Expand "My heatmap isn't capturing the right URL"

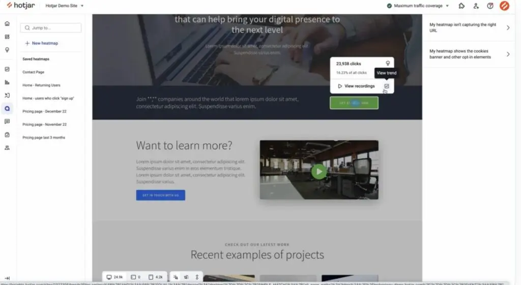[x=469, y=27]
